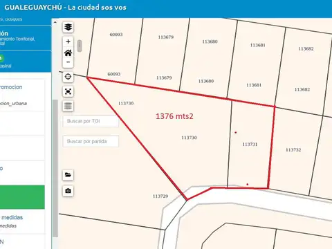
Task: Click the small map slider handle
Action: point(80,46)
